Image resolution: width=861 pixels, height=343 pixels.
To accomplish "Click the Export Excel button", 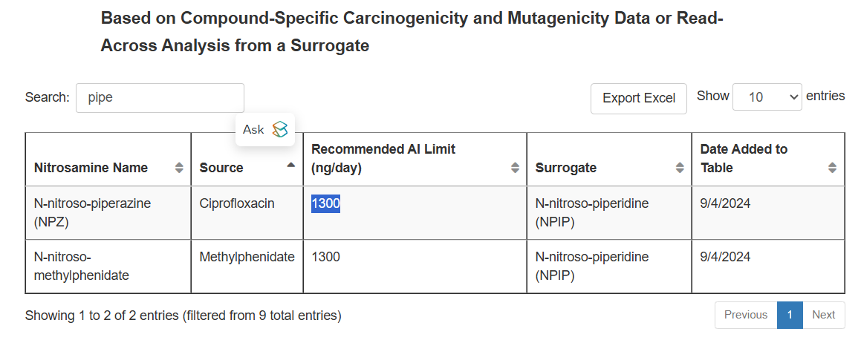I will (639, 98).
